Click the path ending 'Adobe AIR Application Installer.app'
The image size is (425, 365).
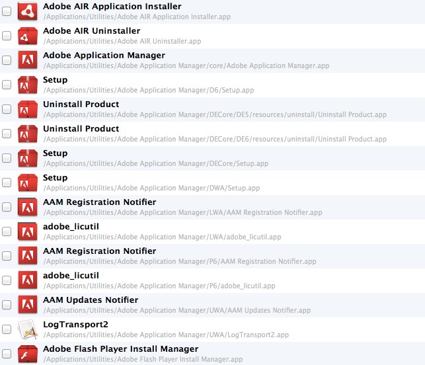137,17
